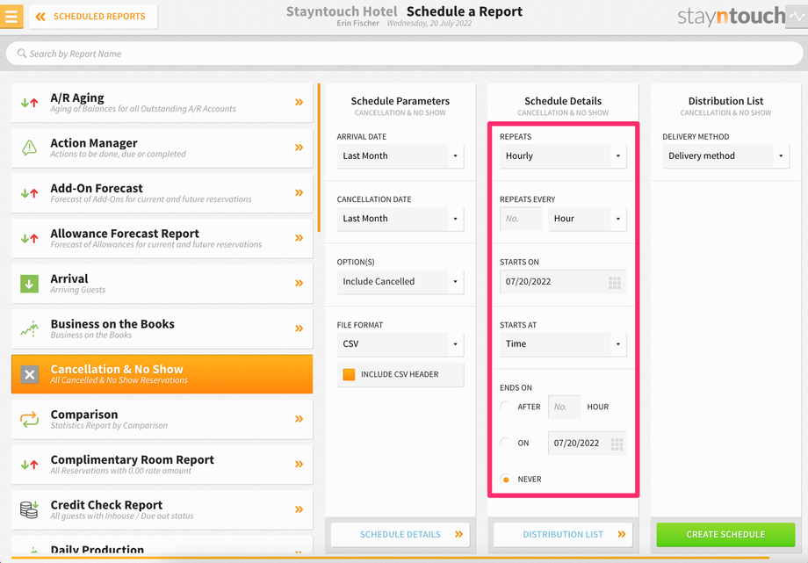Open the Repeats Hourly dropdown
The height and width of the screenshot is (563, 808).
[x=563, y=156]
